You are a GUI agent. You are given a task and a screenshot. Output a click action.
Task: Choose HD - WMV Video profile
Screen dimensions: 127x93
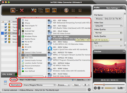click(69, 70)
